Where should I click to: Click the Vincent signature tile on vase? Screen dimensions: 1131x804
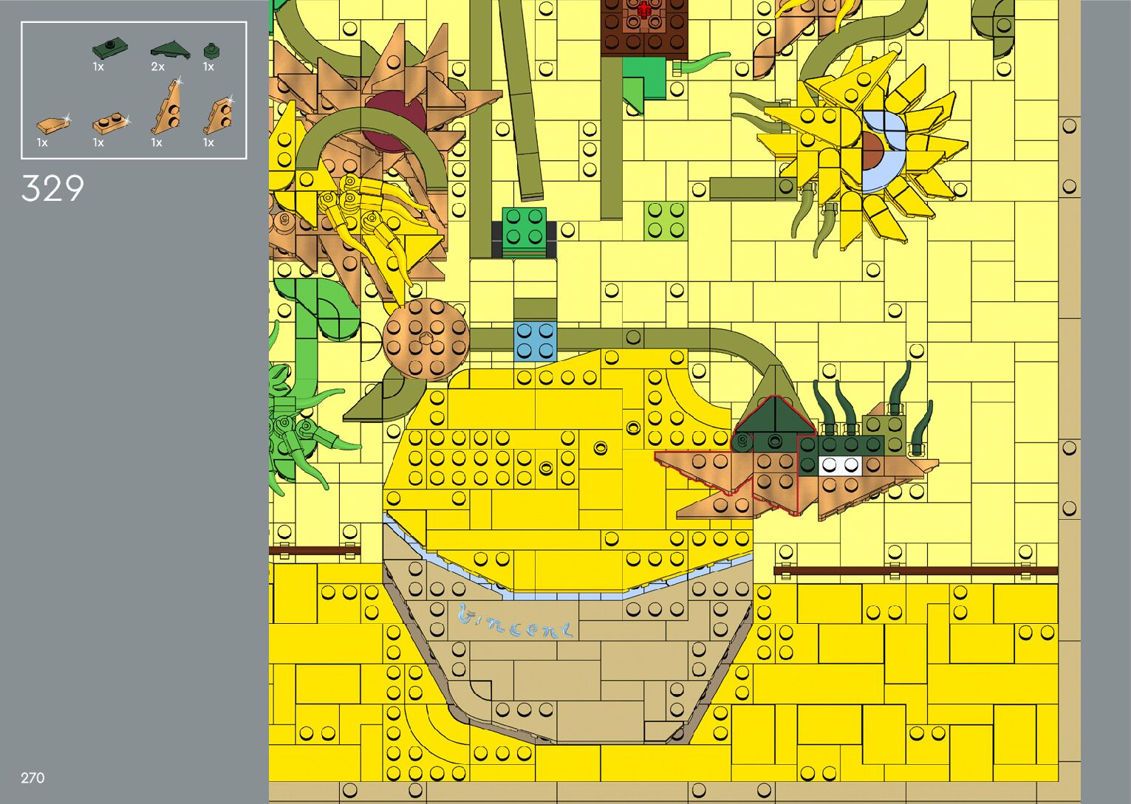(514, 622)
